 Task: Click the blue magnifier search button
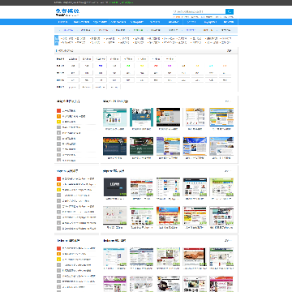230,11
